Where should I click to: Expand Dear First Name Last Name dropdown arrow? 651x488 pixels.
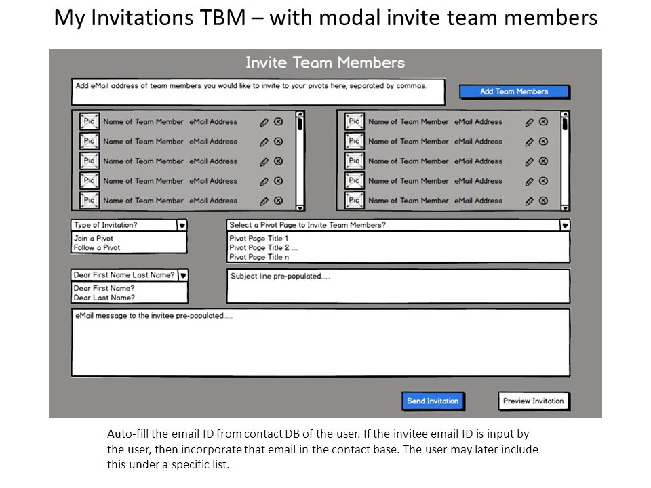tap(183, 275)
